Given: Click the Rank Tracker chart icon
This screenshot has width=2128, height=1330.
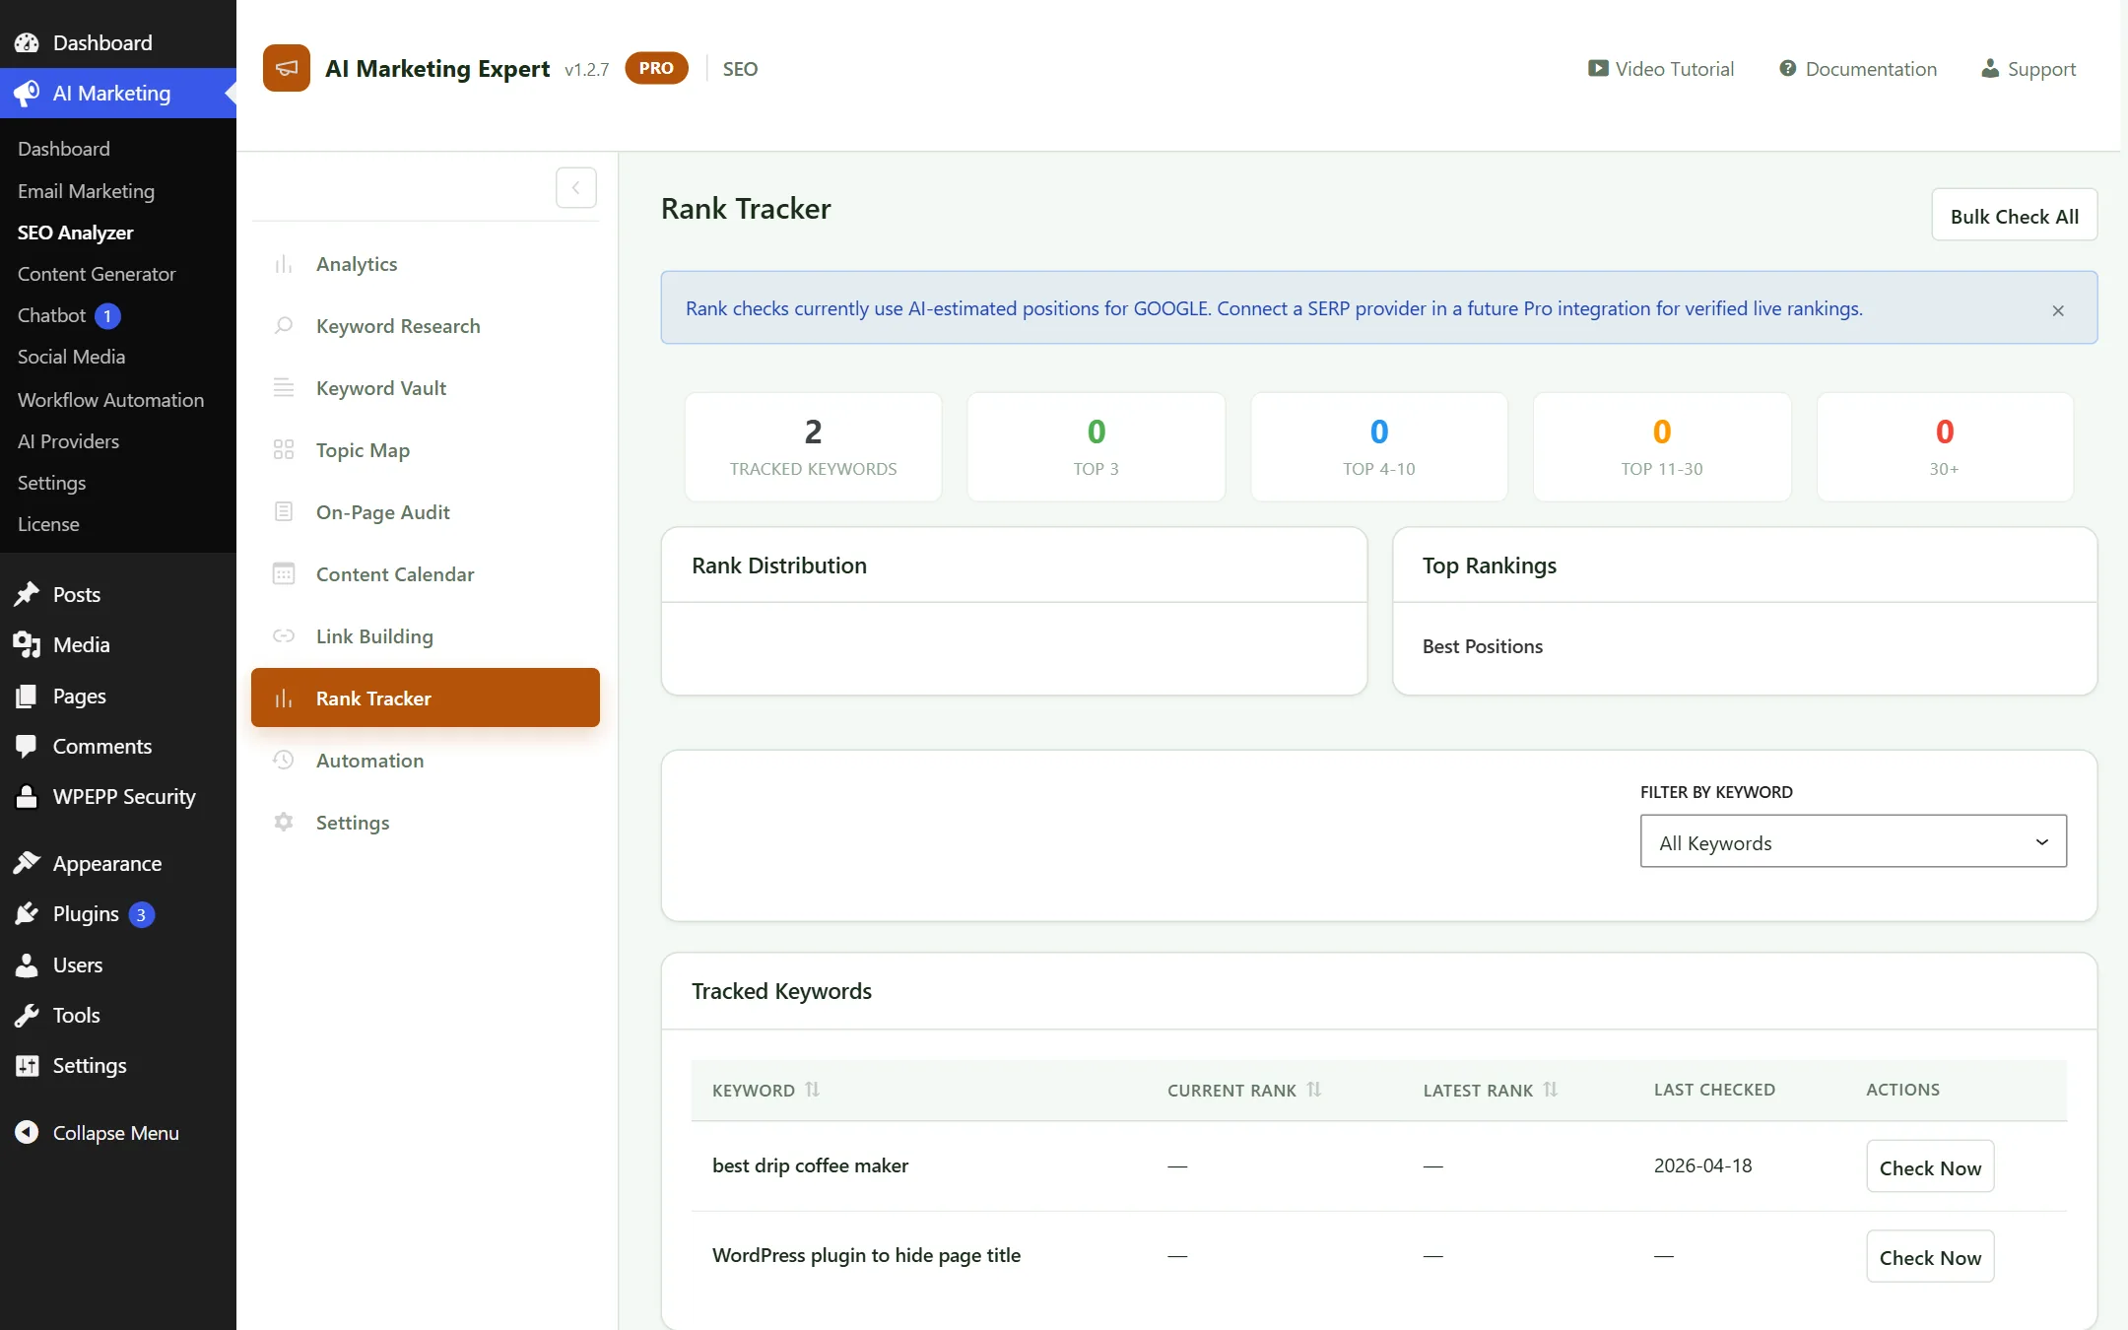Looking at the screenshot, I should [284, 698].
